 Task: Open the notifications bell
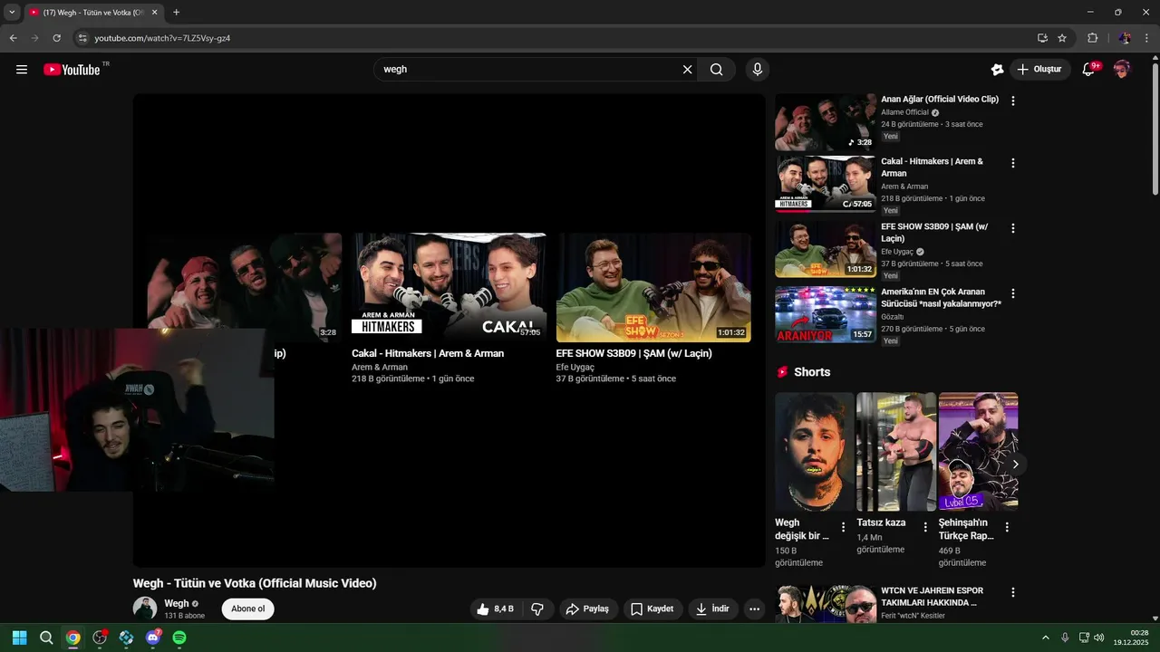tap(1089, 70)
